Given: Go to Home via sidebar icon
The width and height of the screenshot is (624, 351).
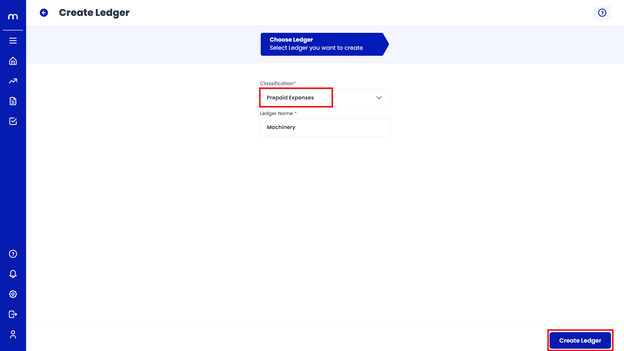Looking at the screenshot, I should (x=13, y=61).
